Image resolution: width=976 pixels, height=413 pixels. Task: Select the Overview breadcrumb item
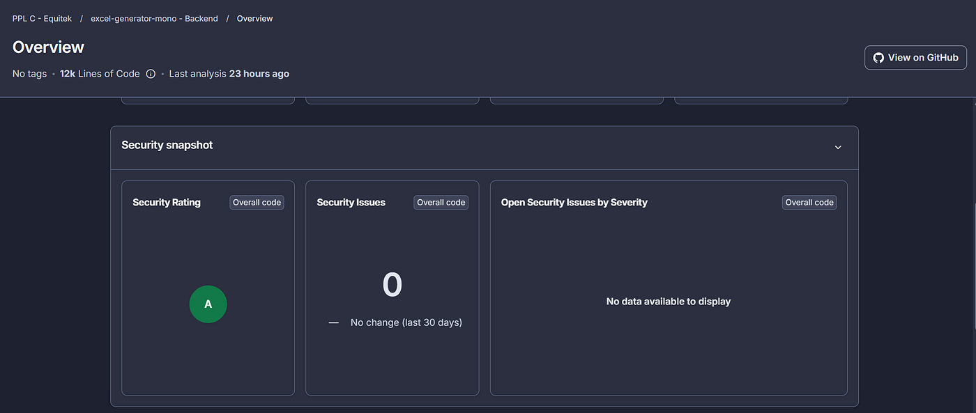pyautogui.click(x=254, y=19)
